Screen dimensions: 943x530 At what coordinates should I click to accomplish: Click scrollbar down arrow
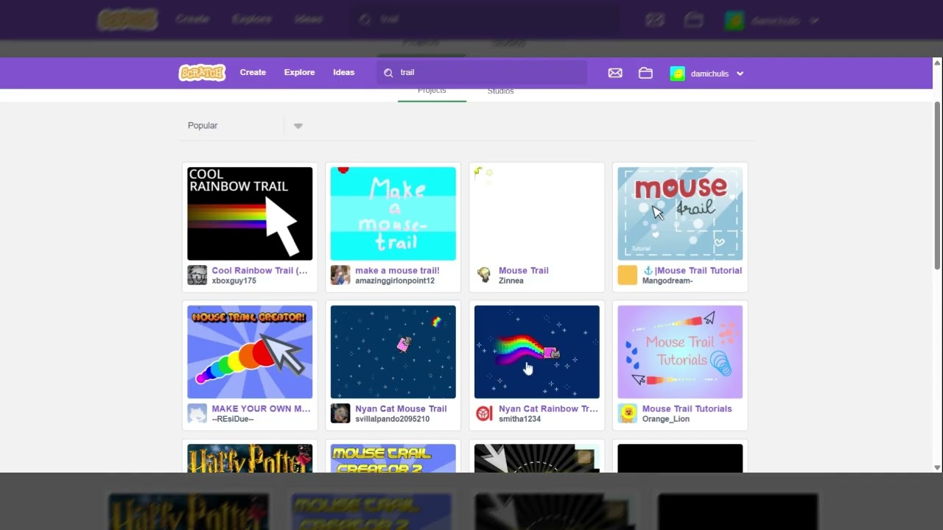click(x=937, y=467)
